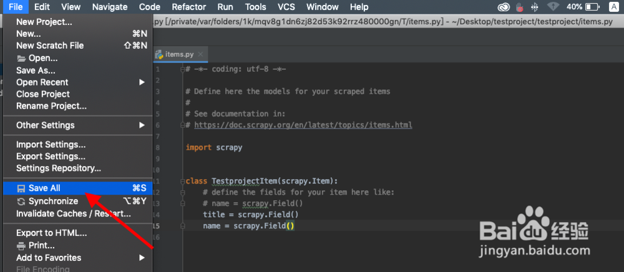Collapse the TestprojectItem class fold marker

tap(182, 182)
